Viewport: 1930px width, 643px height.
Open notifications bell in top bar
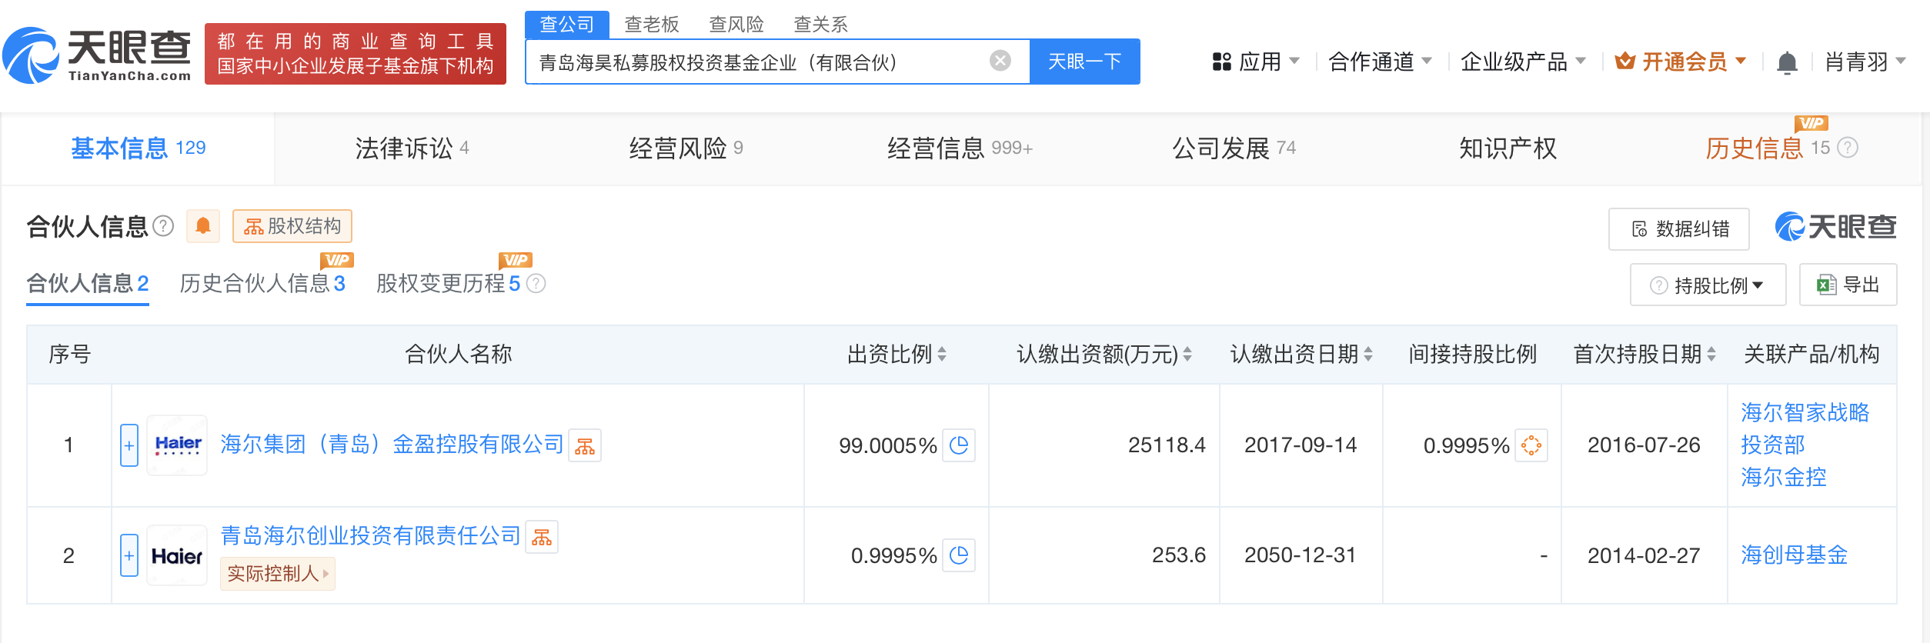point(1787,62)
